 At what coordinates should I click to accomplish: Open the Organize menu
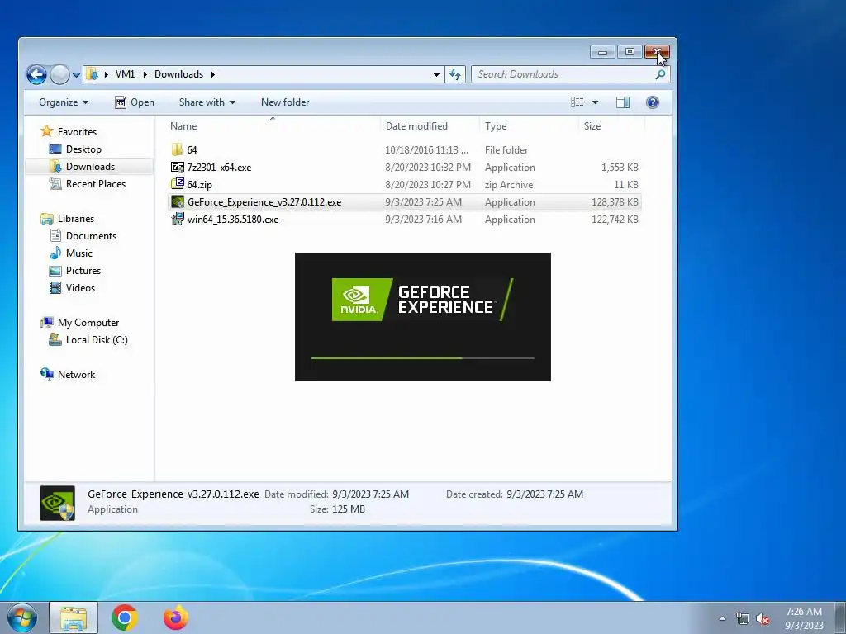64,102
